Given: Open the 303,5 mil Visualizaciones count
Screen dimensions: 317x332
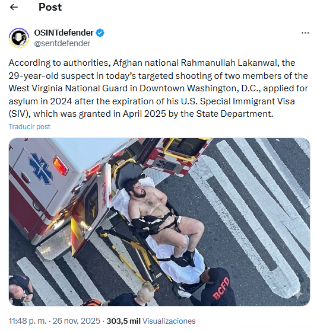Looking at the screenshot, I should click(151, 321).
